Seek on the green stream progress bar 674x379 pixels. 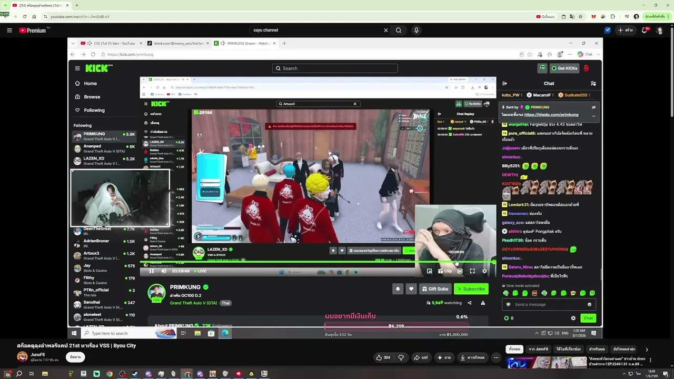pyautogui.click(x=318, y=262)
